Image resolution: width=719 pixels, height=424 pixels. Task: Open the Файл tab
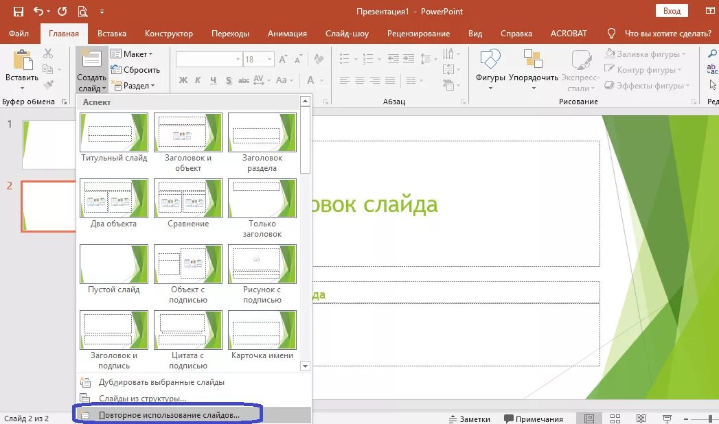19,34
